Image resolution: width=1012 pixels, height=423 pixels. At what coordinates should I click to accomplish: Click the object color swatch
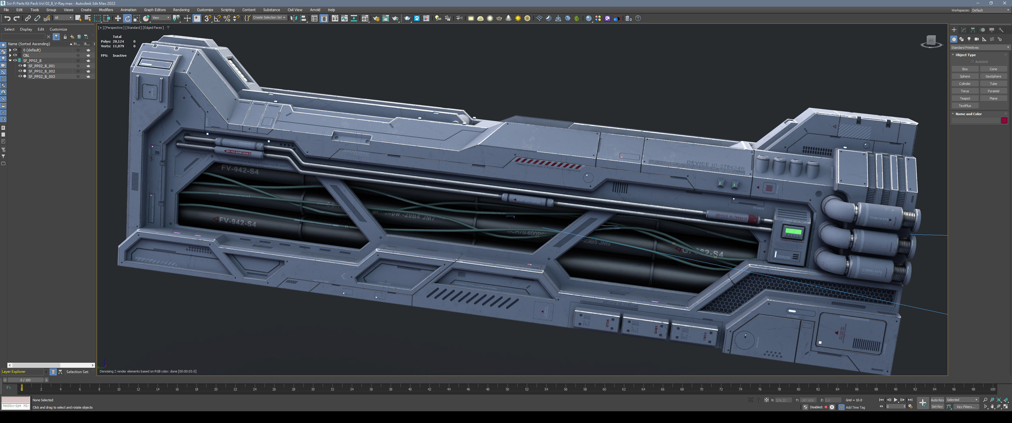click(x=1004, y=120)
